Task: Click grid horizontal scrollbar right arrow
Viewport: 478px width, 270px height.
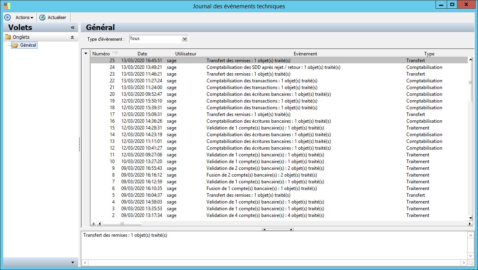Action: pos(470,224)
